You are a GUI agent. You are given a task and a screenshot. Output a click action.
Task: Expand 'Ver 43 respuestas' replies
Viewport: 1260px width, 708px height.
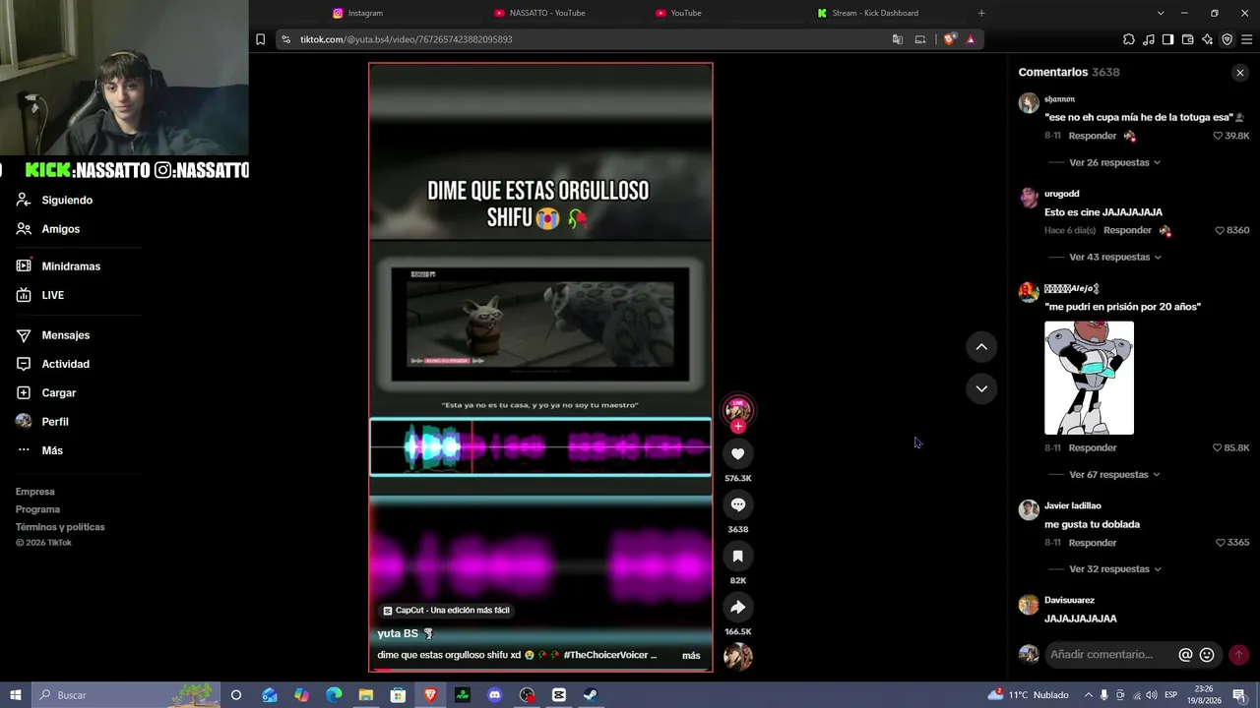pyautogui.click(x=1114, y=257)
